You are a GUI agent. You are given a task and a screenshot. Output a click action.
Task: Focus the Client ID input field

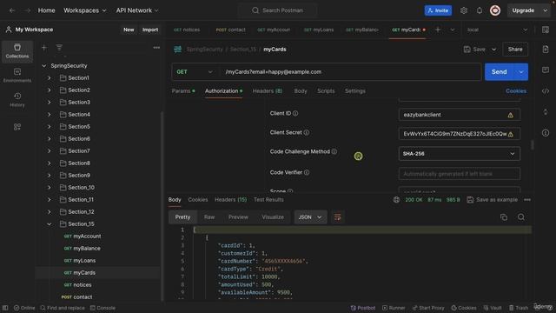coord(460,115)
